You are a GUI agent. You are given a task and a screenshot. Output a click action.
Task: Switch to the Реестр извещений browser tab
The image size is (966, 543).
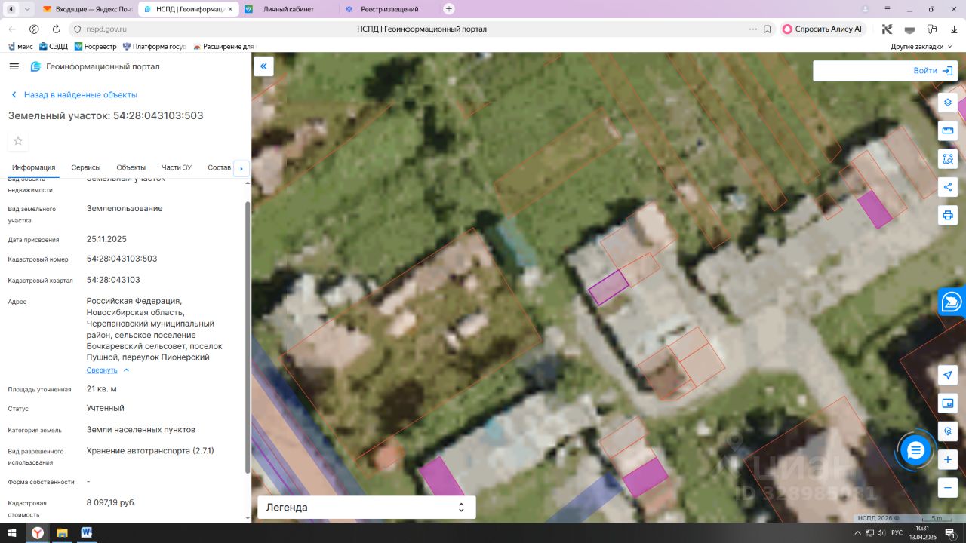(x=388, y=9)
